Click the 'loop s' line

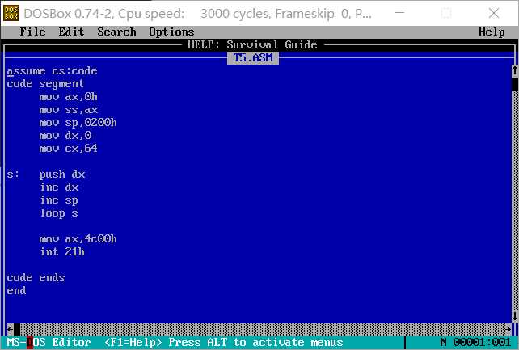tap(59, 213)
